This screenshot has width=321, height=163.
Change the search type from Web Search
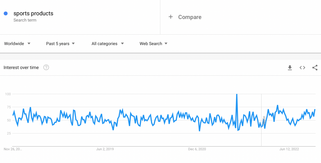point(151,44)
